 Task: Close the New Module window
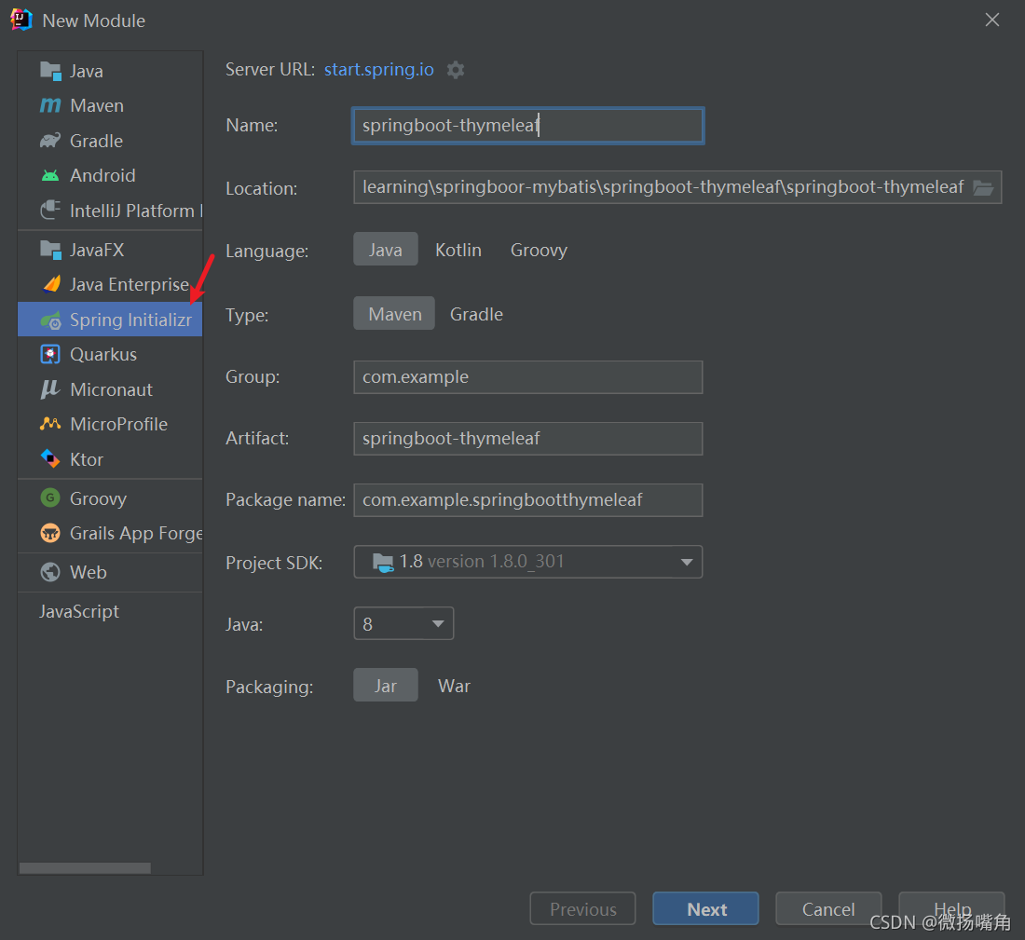pyautogui.click(x=992, y=20)
